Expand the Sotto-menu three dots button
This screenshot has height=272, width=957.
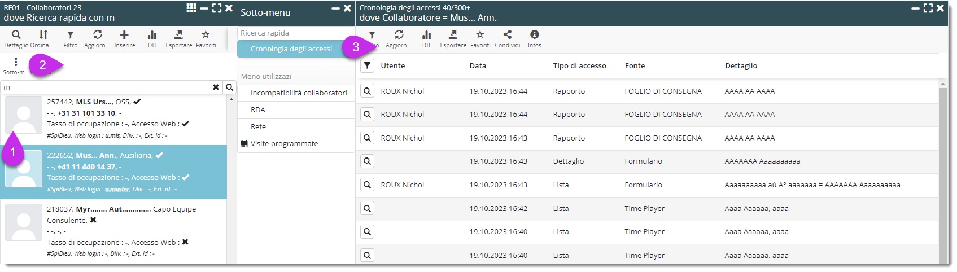point(15,62)
